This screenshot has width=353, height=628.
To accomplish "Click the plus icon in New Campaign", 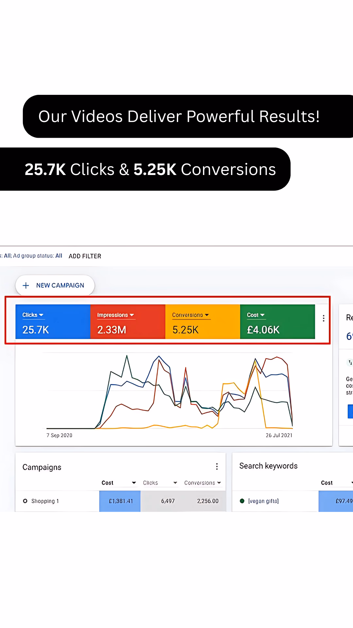I will [x=26, y=286].
